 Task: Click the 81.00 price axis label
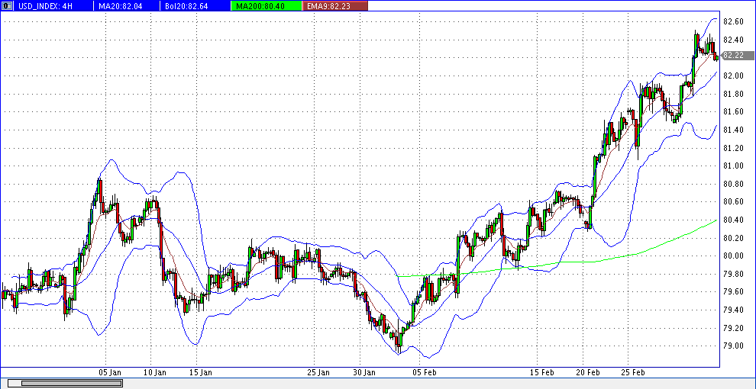pyautogui.click(x=733, y=166)
